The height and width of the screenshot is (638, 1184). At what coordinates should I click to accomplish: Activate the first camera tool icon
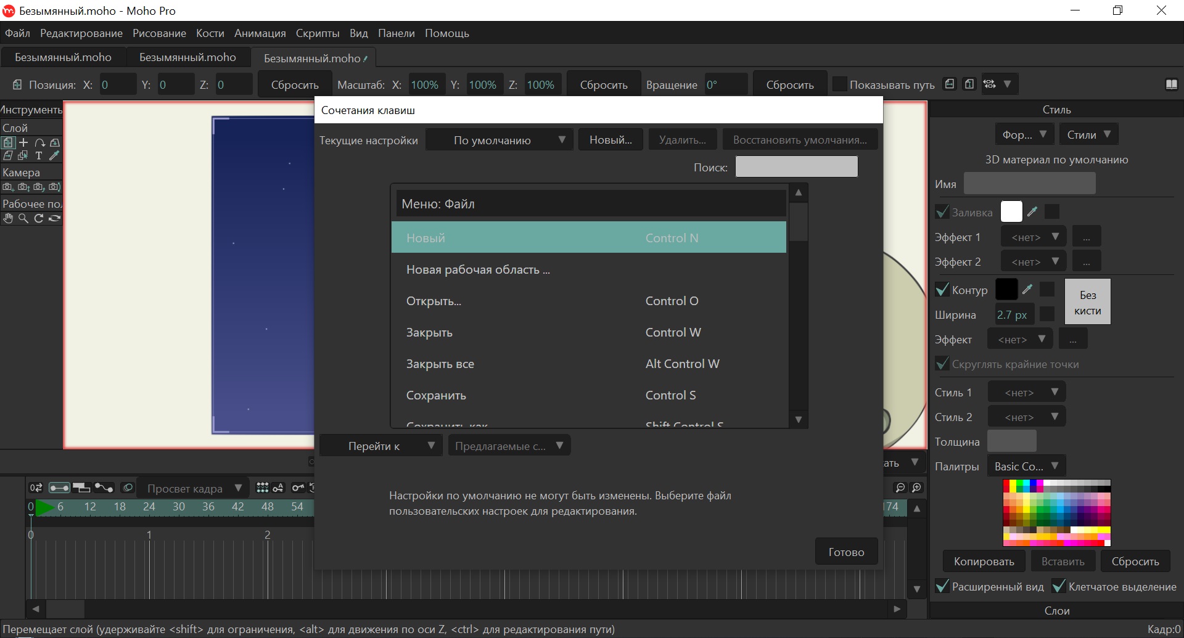click(8, 187)
